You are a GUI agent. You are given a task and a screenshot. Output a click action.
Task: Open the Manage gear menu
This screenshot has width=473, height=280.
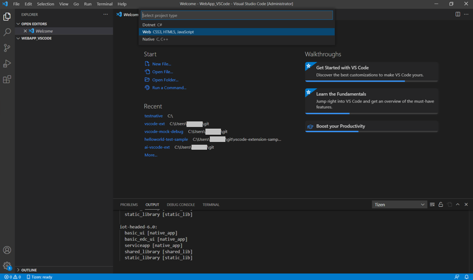7,266
